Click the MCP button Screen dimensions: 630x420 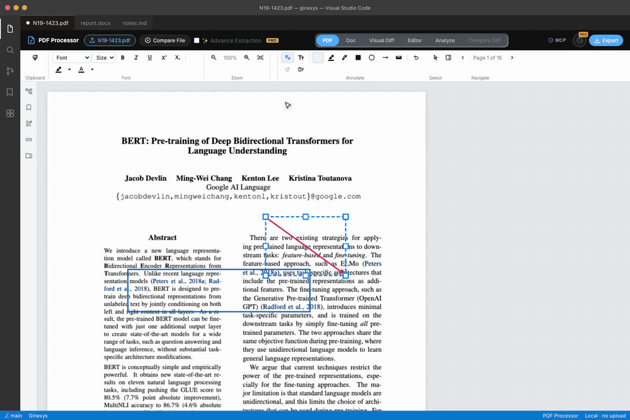[x=558, y=40]
